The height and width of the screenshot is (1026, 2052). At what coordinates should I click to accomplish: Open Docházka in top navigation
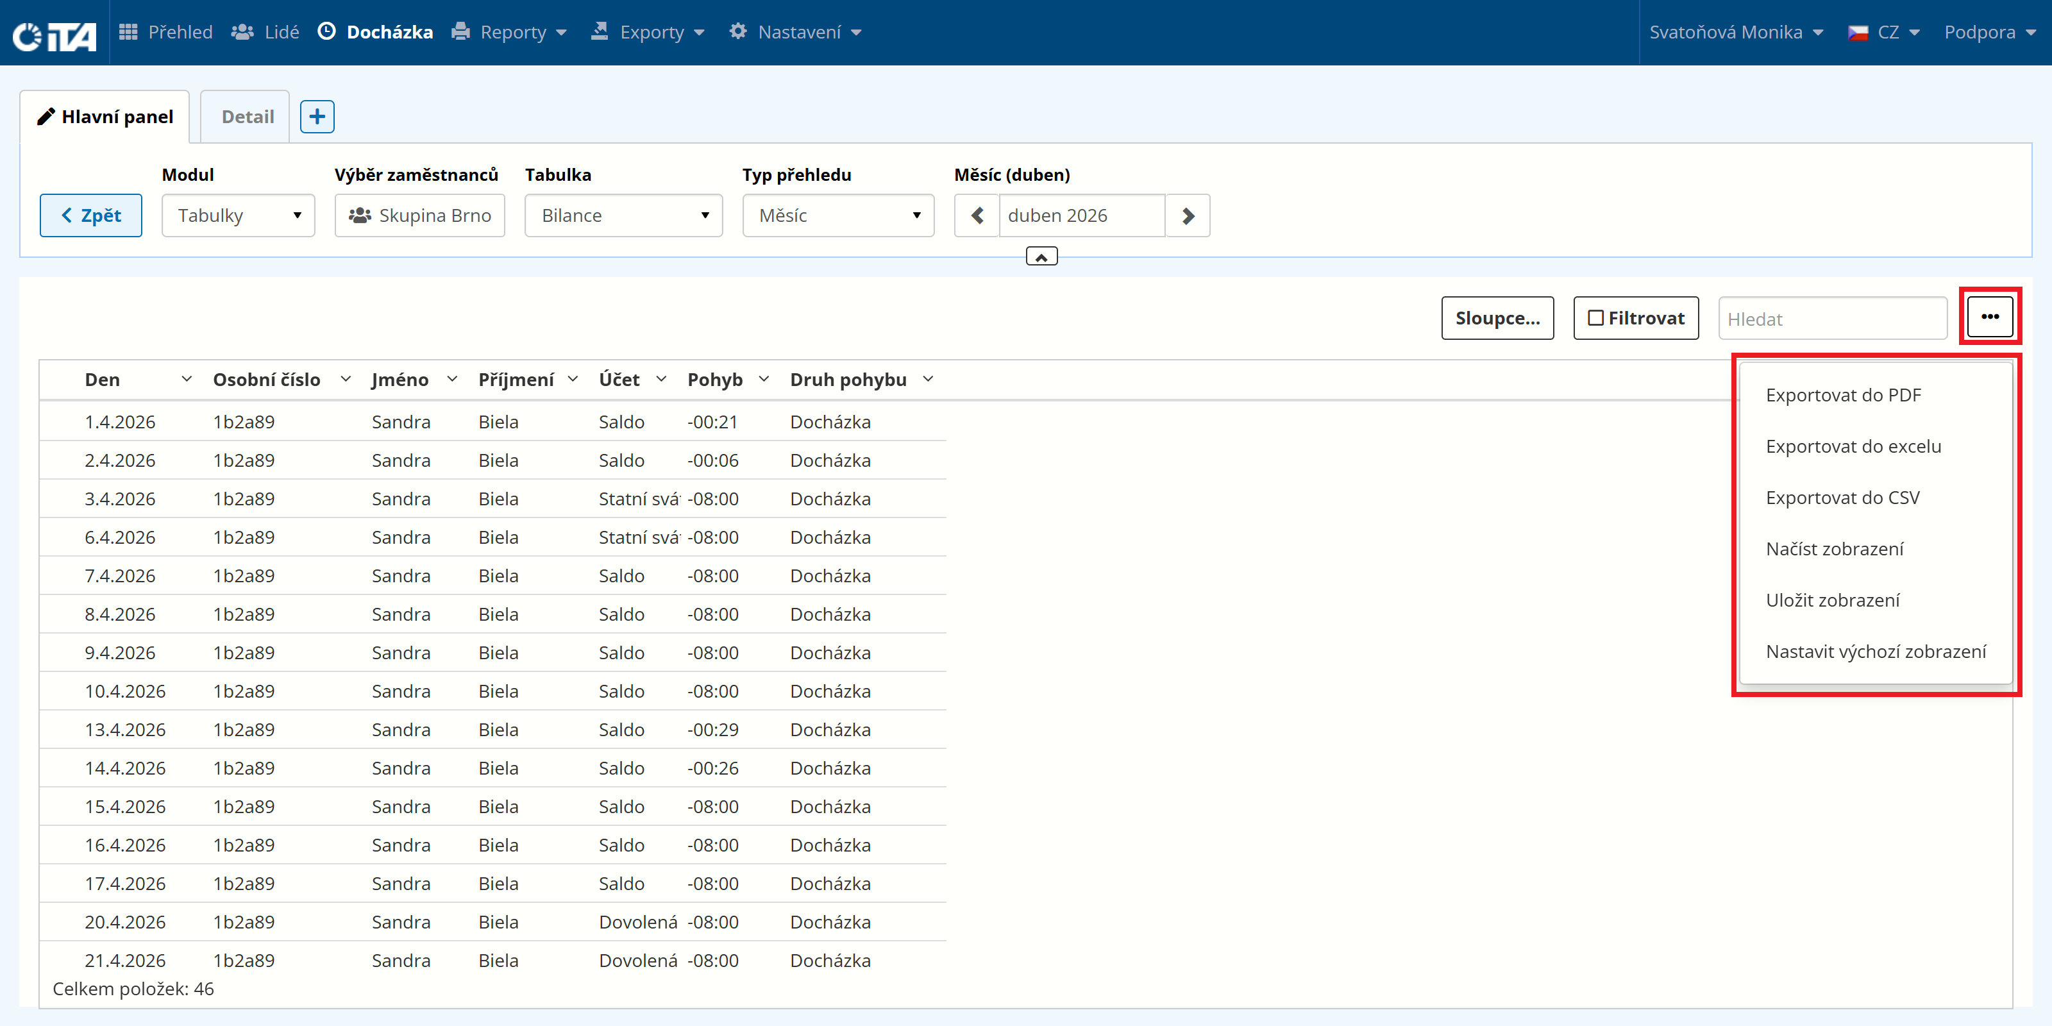click(375, 32)
